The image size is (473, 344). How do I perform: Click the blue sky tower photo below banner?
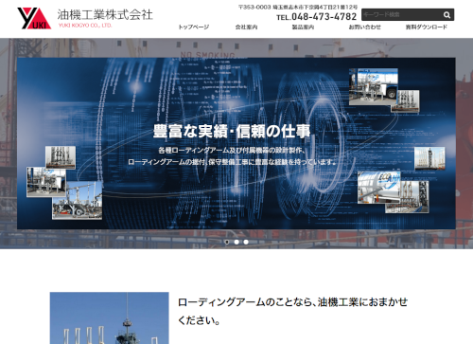(110, 317)
